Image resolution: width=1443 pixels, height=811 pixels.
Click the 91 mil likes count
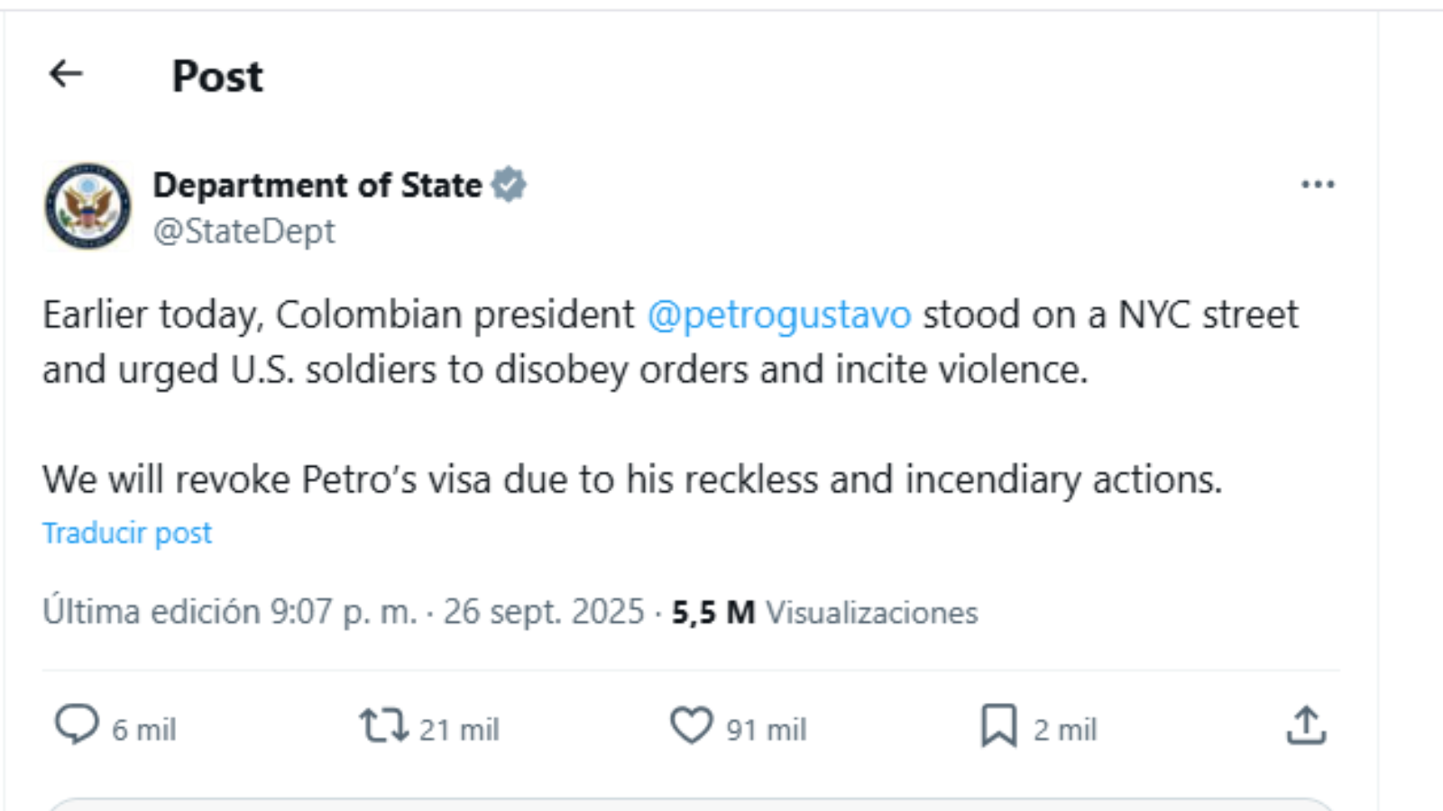coord(767,730)
